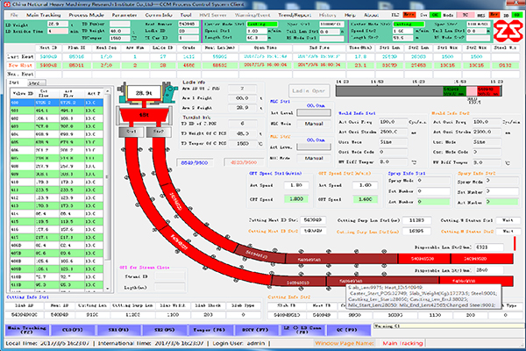Click the red ZS company logo
Image resolution: width=526 pixels, height=351 pixels.
(508, 31)
